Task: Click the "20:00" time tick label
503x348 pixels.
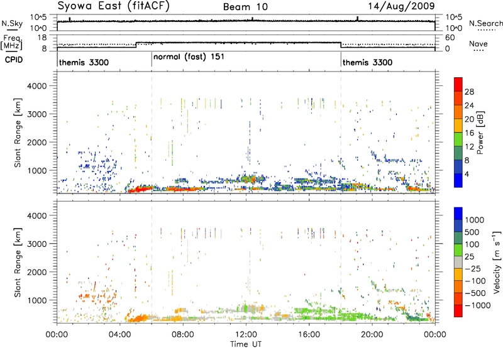Action: (x=372, y=335)
